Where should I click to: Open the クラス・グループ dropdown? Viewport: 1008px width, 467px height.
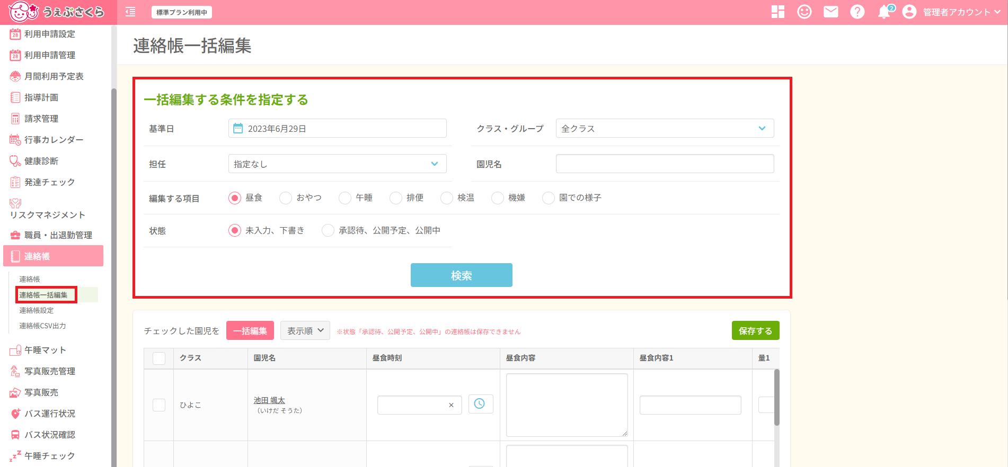pyautogui.click(x=665, y=128)
